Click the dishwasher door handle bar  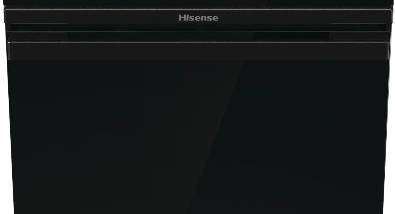tap(198, 50)
